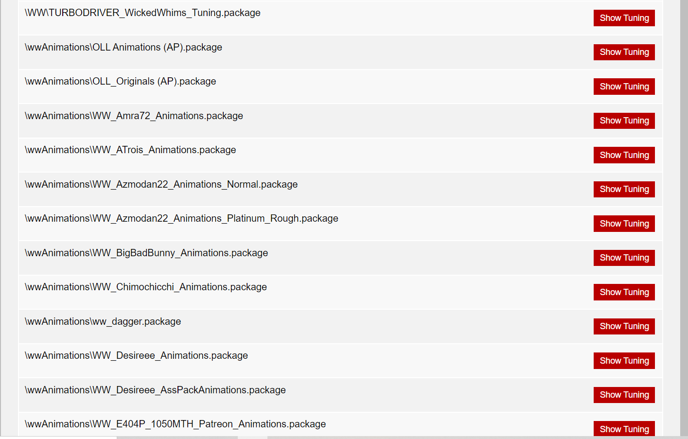The image size is (688, 439).
Task: Click Show Tuning for WW_Amra72_Animations.package
Action: click(x=624, y=121)
